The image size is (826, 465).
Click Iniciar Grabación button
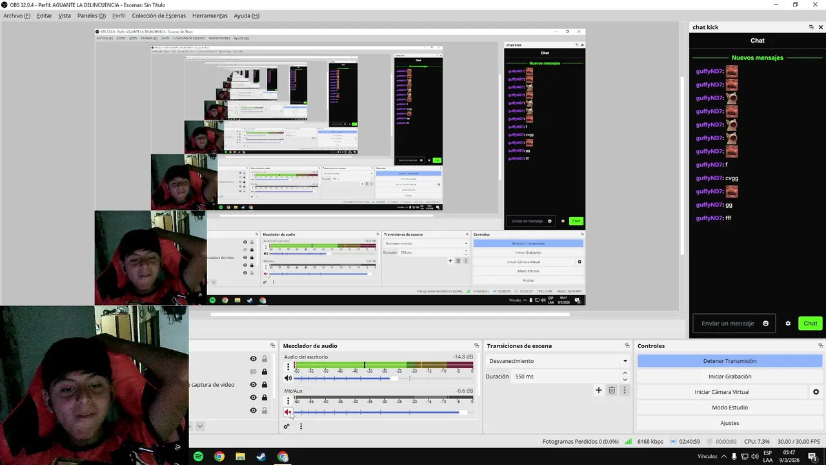point(730,377)
